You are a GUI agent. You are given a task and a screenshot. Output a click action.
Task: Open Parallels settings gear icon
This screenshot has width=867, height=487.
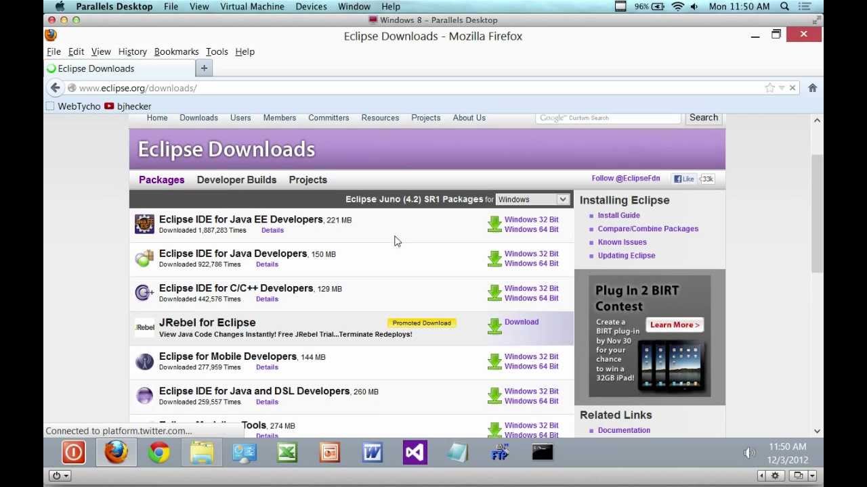pyautogui.click(x=776, y=476)
